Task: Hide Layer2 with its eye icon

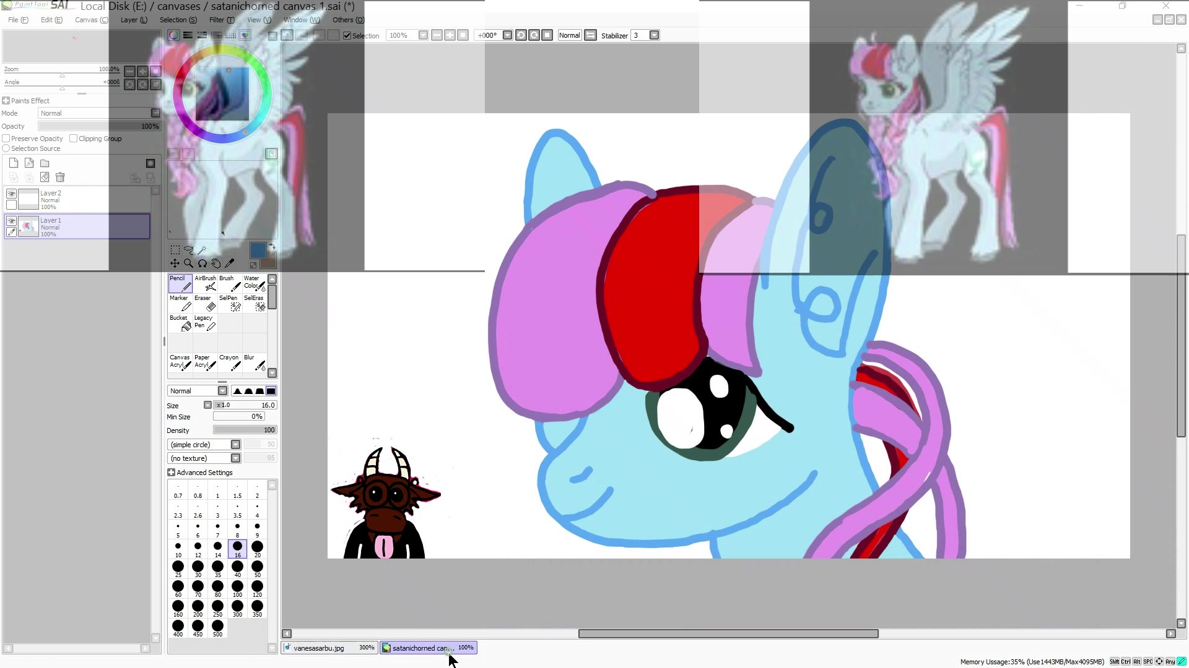Action: point(11,194)
